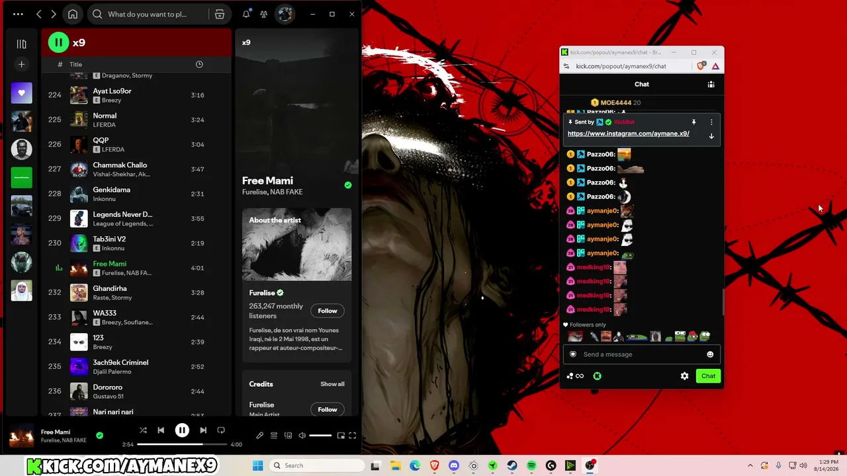Viewport: 847px width, 476px height.
Task: Toggle the saved checkmark in the player bar
Action: pyautogui.click(x=99, y=436)
